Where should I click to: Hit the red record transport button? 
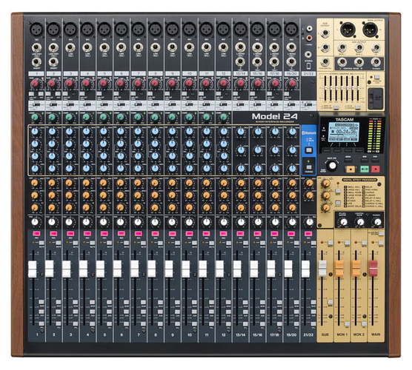pos(376,169)
